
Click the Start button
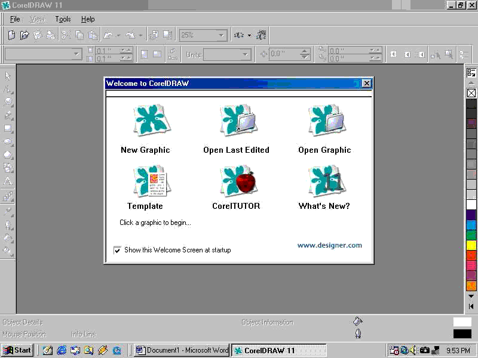[x=17, y=350]
